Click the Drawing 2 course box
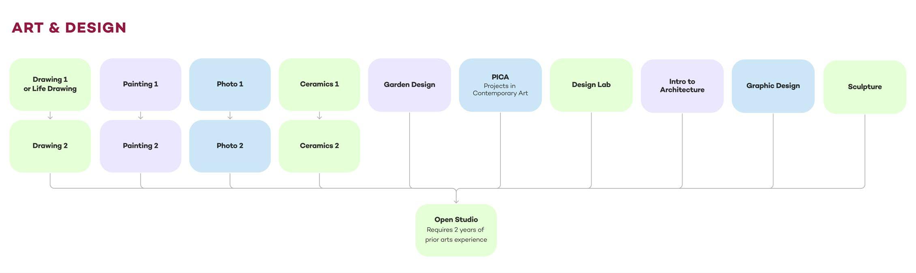The image size is (916, 273). (x=50, y=146)
